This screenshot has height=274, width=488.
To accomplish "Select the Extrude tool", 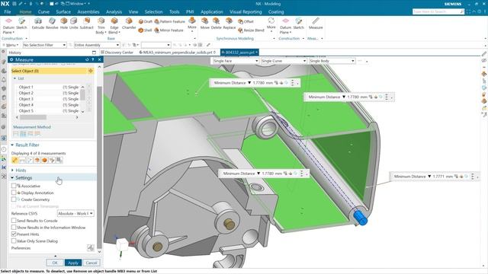I will (38, 24).
